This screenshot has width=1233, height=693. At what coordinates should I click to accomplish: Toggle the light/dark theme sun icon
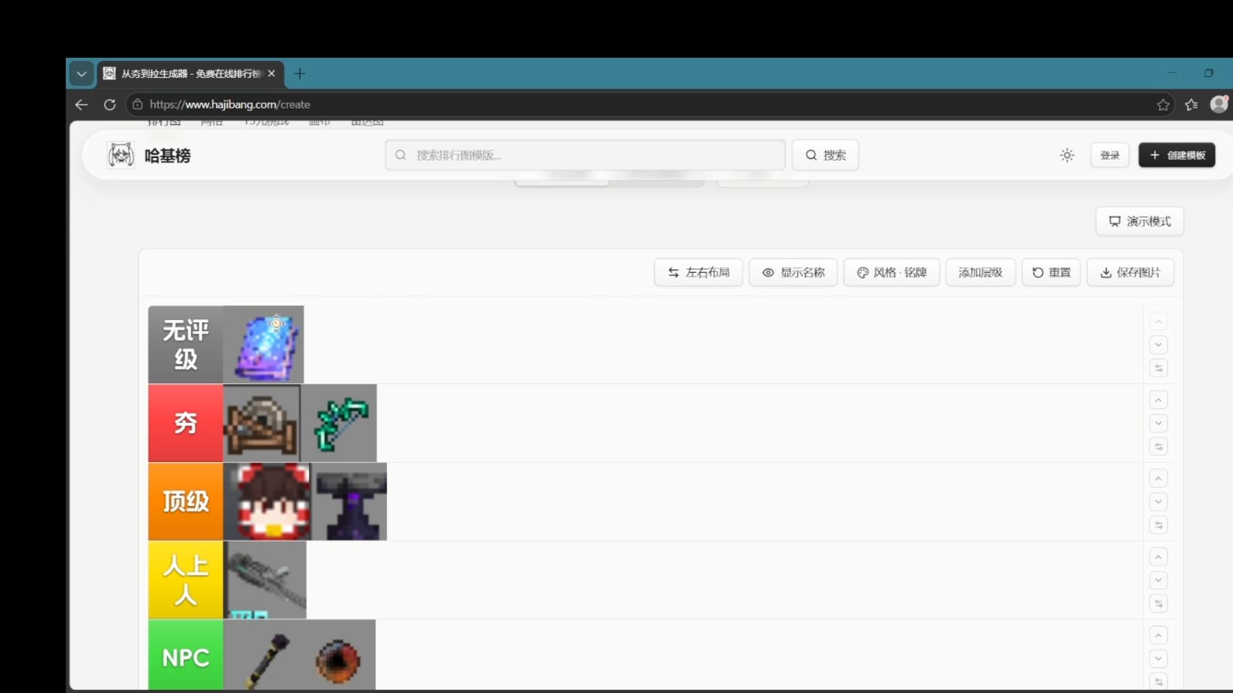click(1067, 155)
